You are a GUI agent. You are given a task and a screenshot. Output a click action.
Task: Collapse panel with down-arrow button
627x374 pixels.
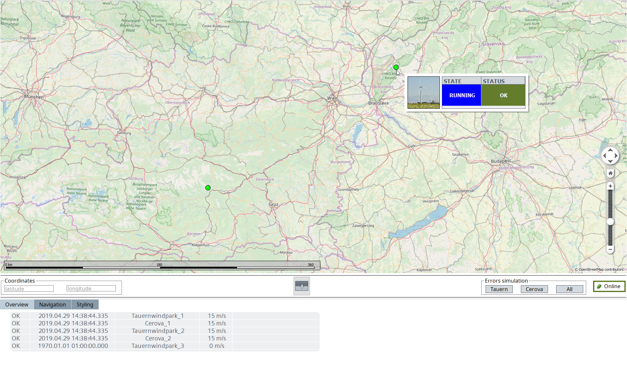(x=301, y=286)
